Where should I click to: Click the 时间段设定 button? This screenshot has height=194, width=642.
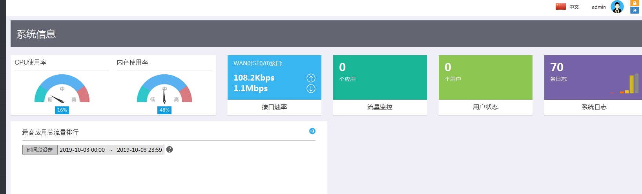click(x=40, y=150)
